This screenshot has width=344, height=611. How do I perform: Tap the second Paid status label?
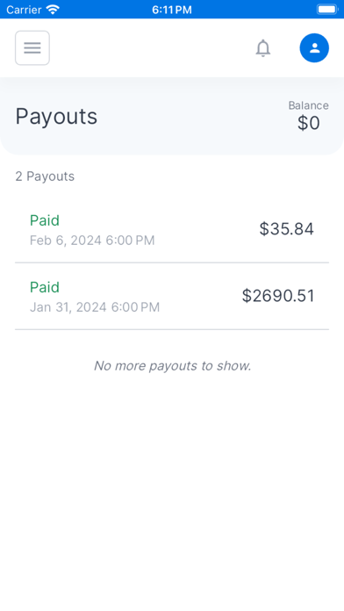45,287
